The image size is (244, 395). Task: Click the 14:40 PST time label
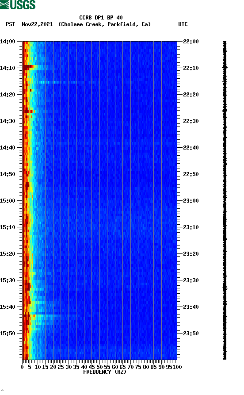(x=8, y=148)
